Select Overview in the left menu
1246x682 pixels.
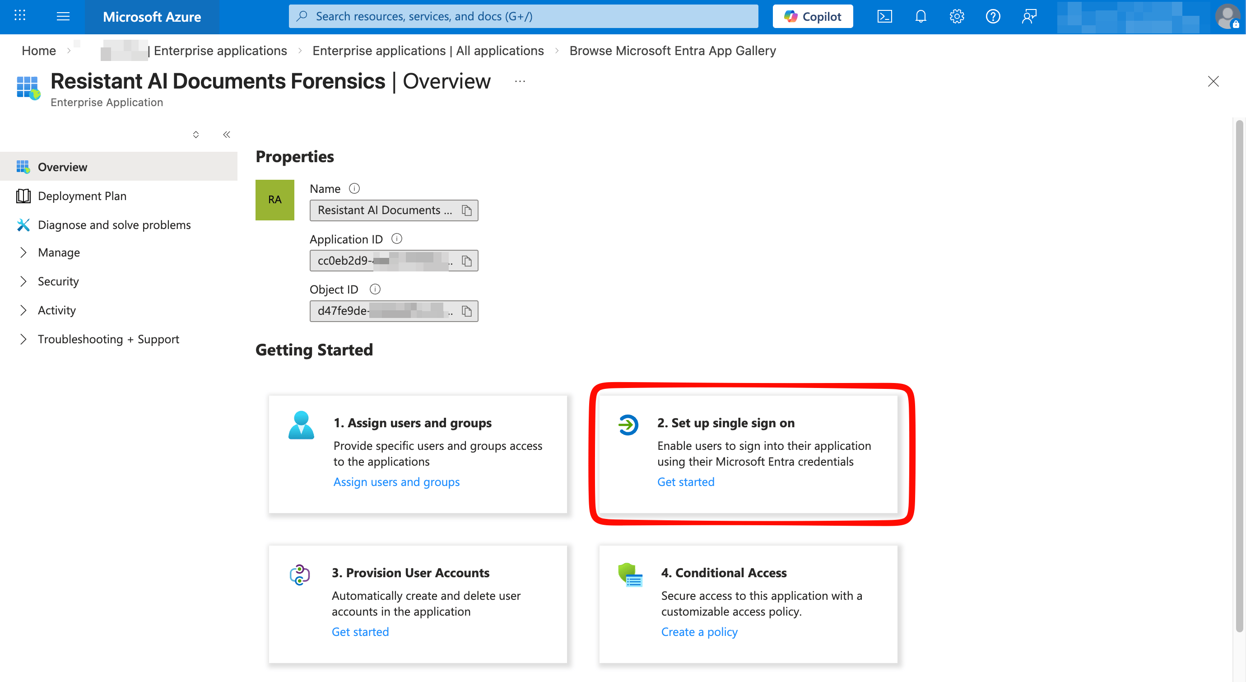(x=118, y=167)
